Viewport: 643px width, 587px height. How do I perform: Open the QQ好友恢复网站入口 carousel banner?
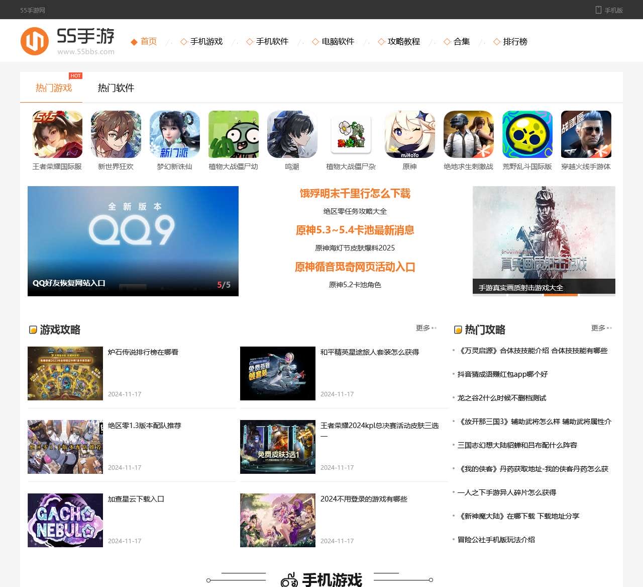click(x=133, y=241)
